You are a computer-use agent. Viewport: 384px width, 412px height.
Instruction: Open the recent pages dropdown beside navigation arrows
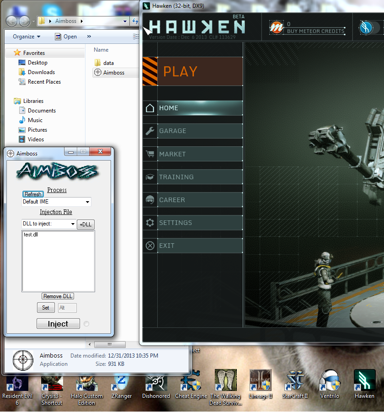tap(33, 21)
